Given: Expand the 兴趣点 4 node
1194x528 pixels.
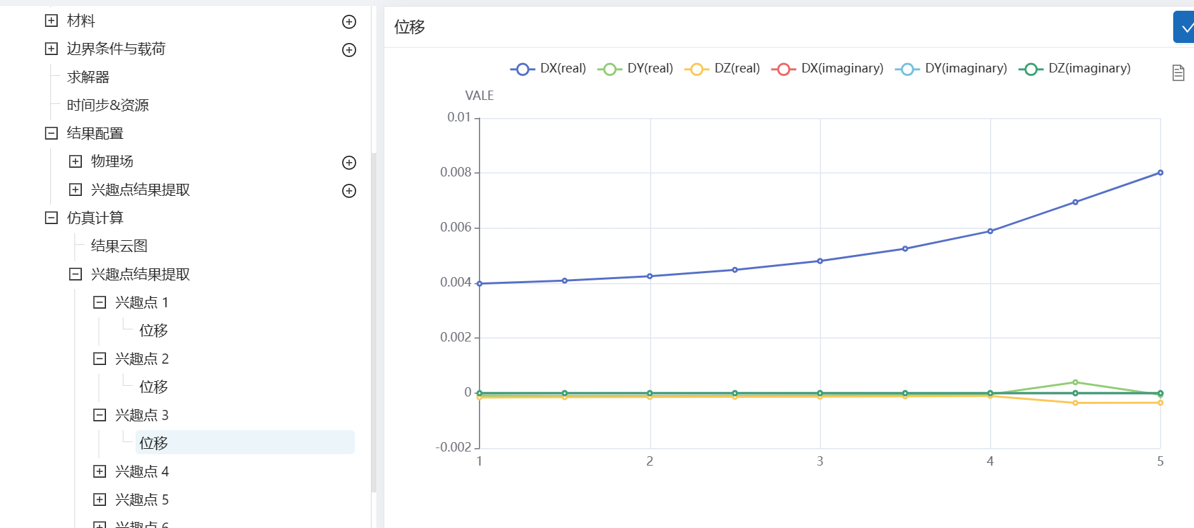Looking at the screenshot, I should tap(100, 472).
